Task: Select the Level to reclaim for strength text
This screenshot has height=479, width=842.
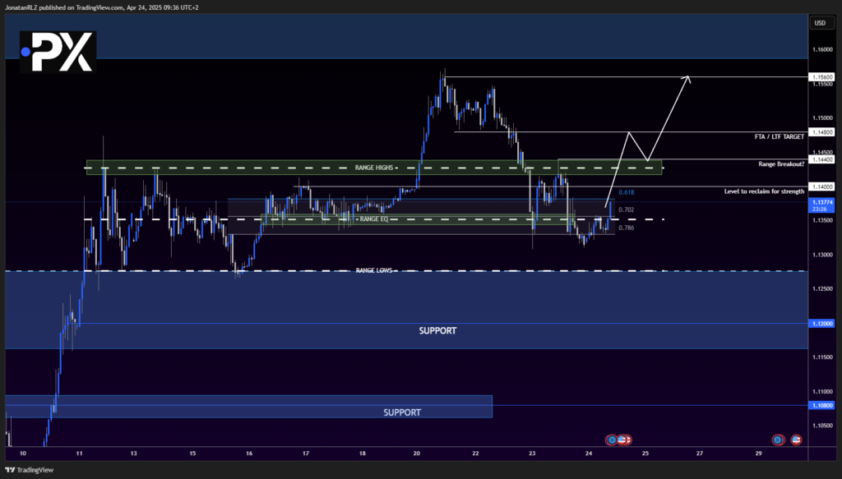Action: (x=762, y=191)
